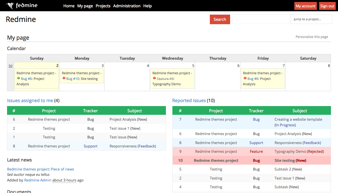The height and width of the screenshot is (193, 338).
Task: Click the 'about 3 hours' timestamp link
Action: click(x=64, y=180)
